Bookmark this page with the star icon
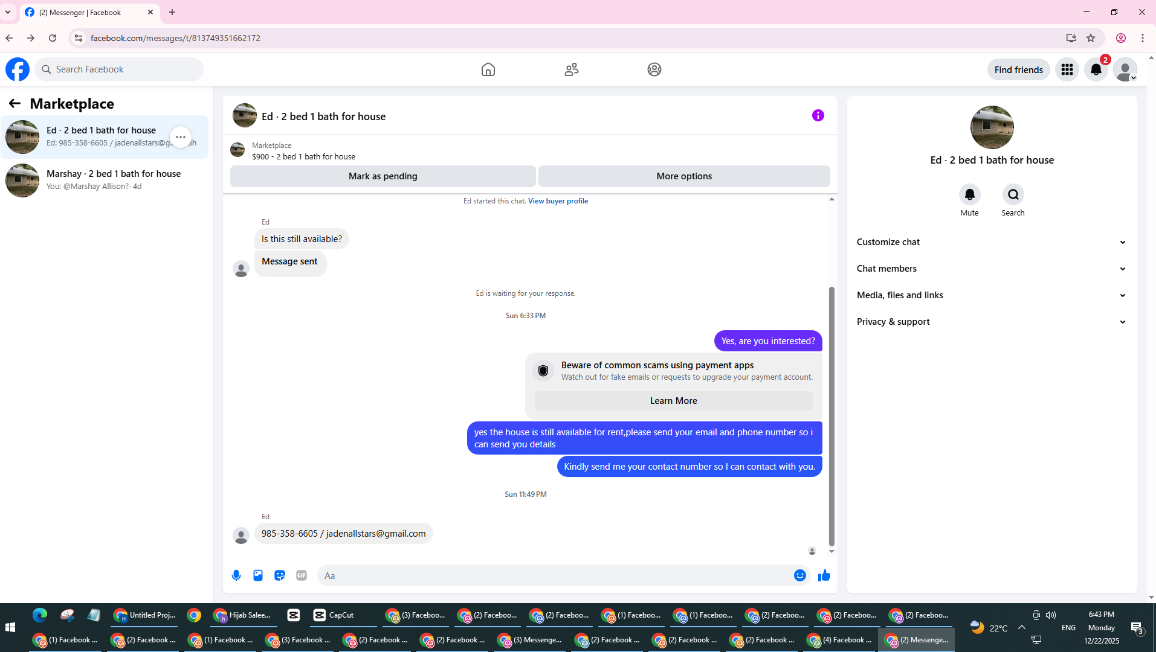 tap(1091, 38)
